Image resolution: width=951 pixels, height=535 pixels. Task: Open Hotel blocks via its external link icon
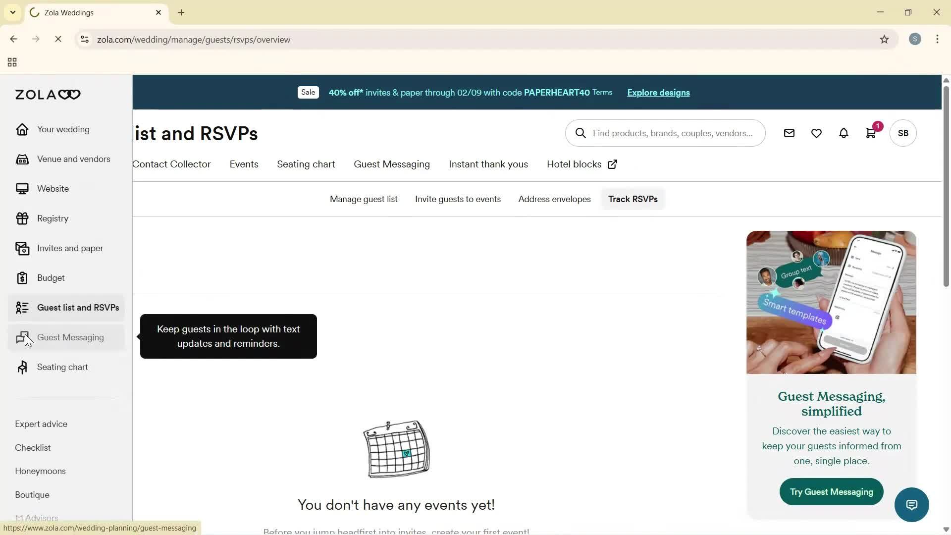pyautogui.click(x=612, y=164)
